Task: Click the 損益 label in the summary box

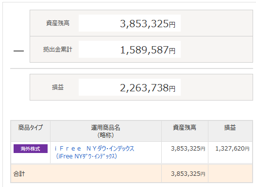Action: (x=58, y=87)
